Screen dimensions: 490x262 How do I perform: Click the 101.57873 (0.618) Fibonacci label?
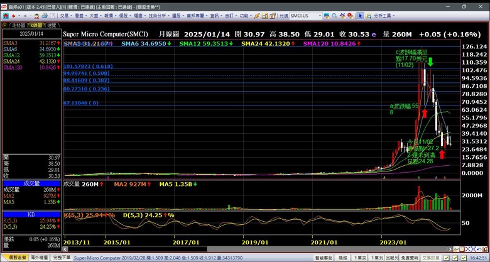89,66
